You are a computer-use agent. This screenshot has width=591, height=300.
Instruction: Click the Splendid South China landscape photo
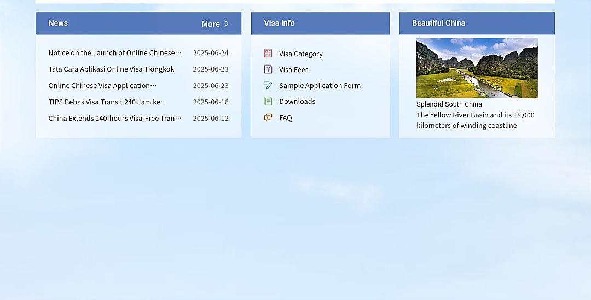(477, 68)
